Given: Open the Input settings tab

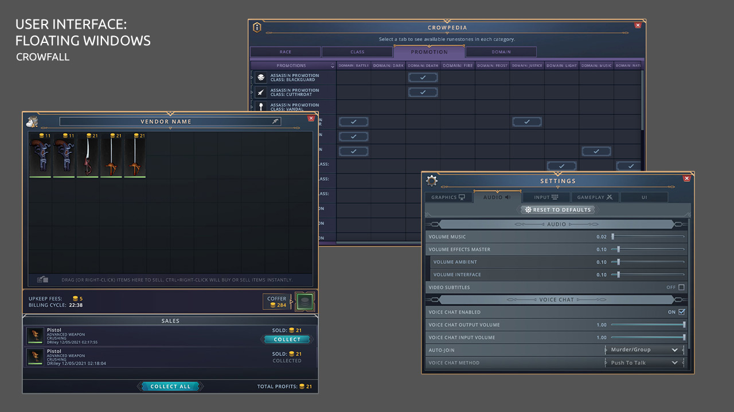Looking at the screenshot, I should [x=546, y=197].
